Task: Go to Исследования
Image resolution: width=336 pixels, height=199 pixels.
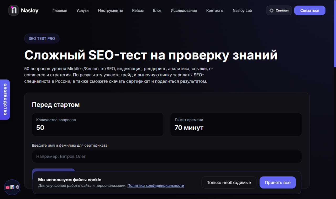Action: pos(184,10)
